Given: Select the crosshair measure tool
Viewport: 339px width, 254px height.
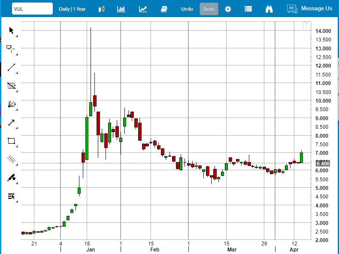Looking at the screenshot, I should click(x=11, y=49).
